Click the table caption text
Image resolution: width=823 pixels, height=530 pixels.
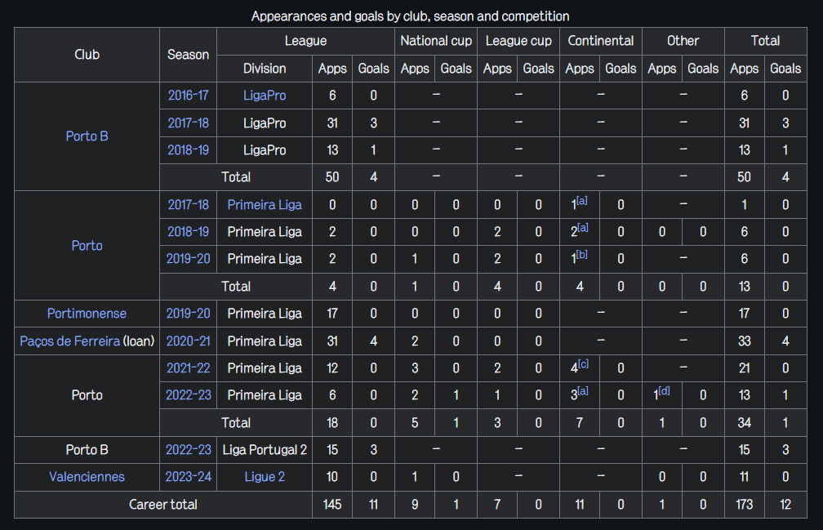410,16
